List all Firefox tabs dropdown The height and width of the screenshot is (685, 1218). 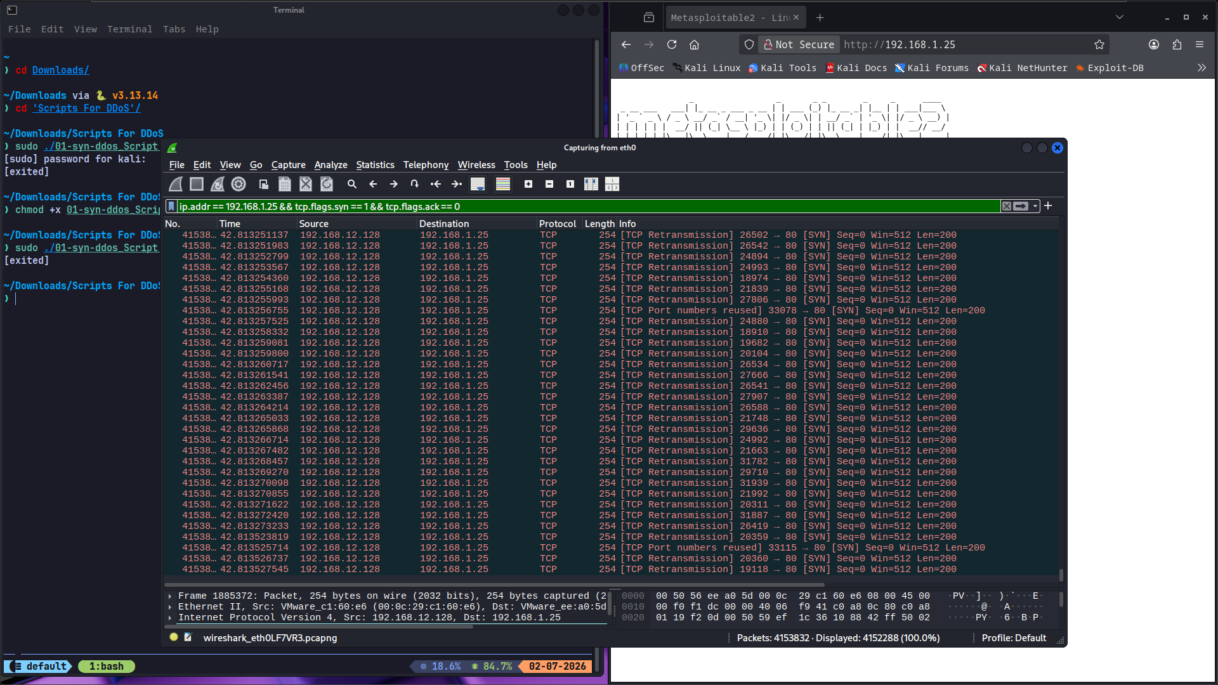[x=1120, y=17]
